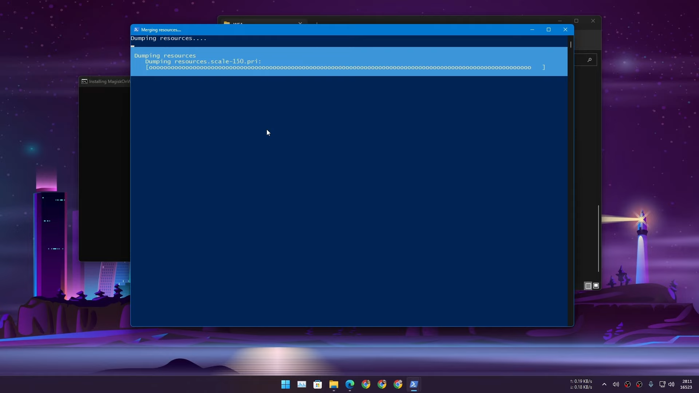Close the WSA tab in File Explorer
The height and width of the screenshot is (393, 699).
(x=300, y=23)
